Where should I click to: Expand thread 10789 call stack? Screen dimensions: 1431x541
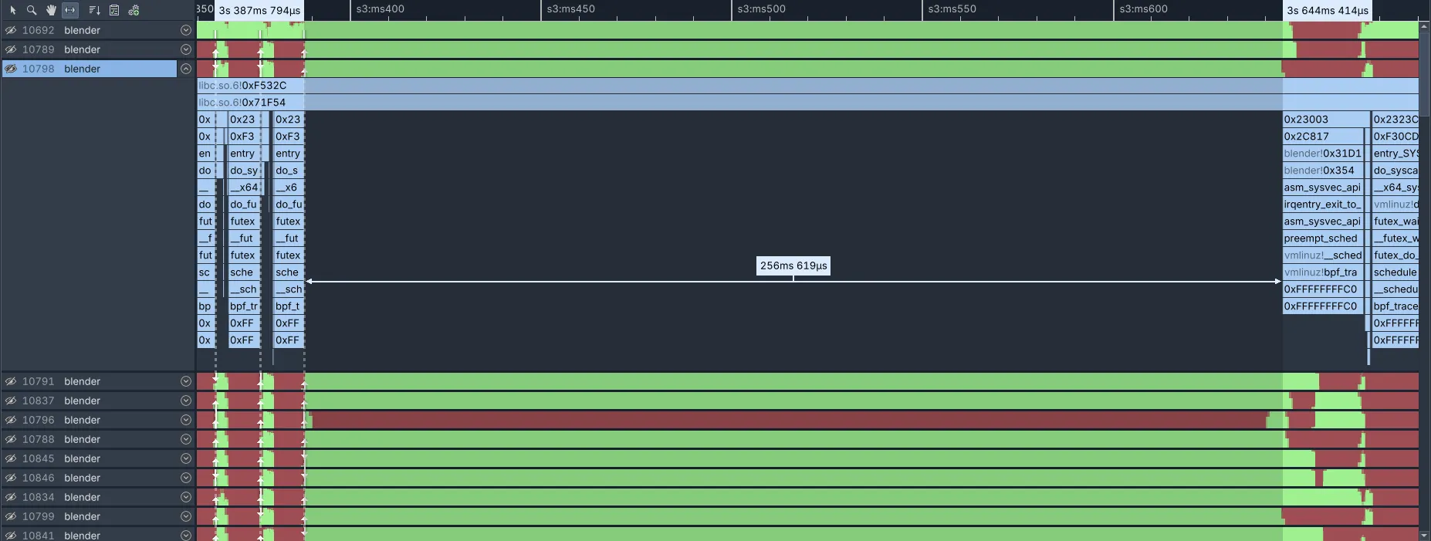click(185, 49)
